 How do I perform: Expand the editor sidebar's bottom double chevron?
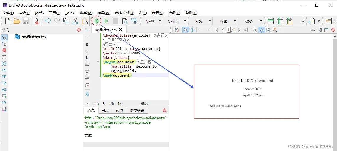coord(87,104)
